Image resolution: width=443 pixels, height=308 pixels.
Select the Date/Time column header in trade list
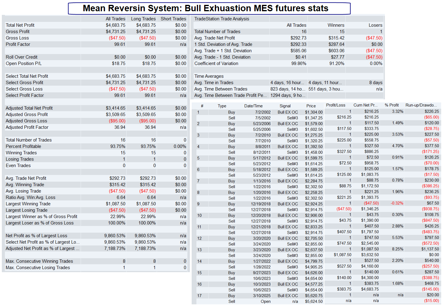[x=253, y=106]
